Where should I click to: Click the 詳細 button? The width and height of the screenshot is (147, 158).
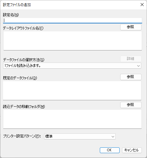pyautogui.click(x=131, y=59)
